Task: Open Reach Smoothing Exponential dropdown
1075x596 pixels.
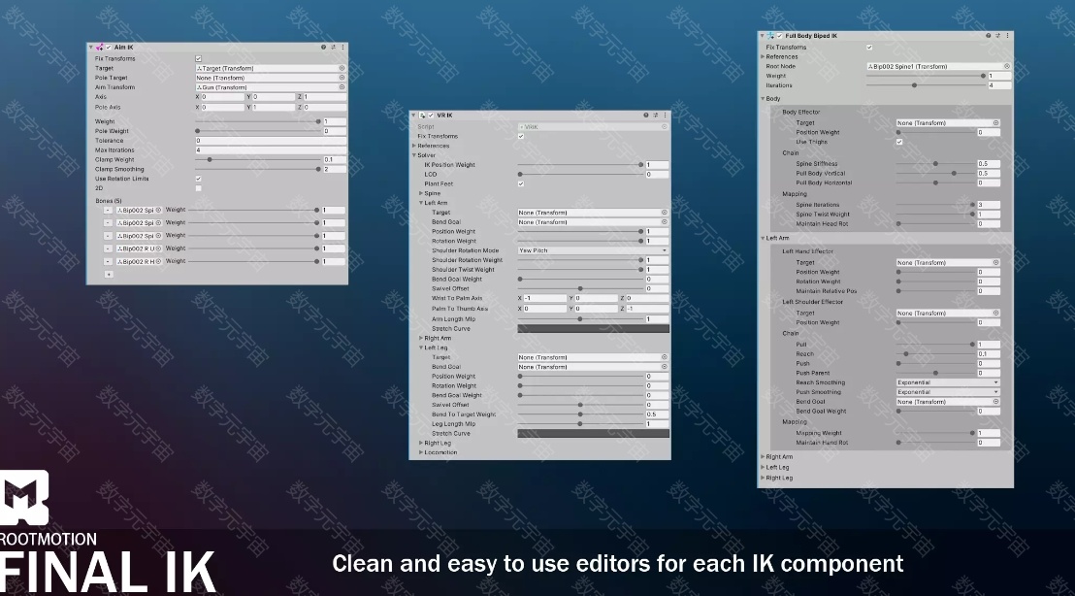Action: click(x=948, y=382)
